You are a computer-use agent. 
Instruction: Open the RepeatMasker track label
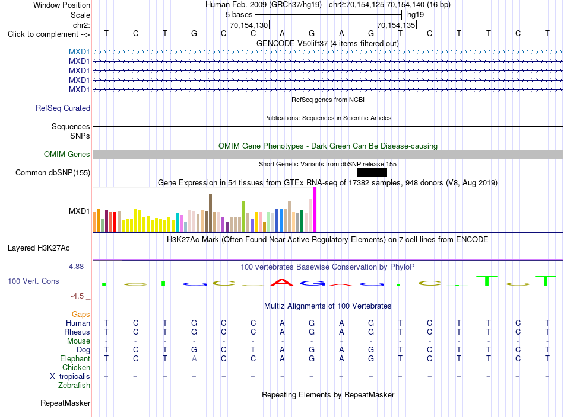[65, 403]
